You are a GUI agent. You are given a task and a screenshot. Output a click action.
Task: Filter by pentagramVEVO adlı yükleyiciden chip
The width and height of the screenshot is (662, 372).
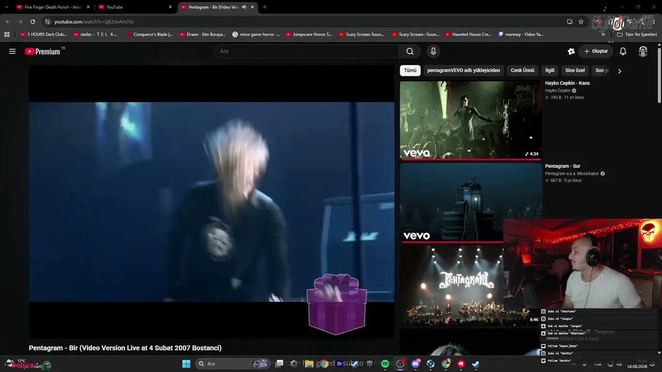[463, 70]
